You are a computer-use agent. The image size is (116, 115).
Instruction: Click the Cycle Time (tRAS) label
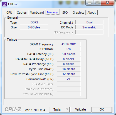point(41,69)
